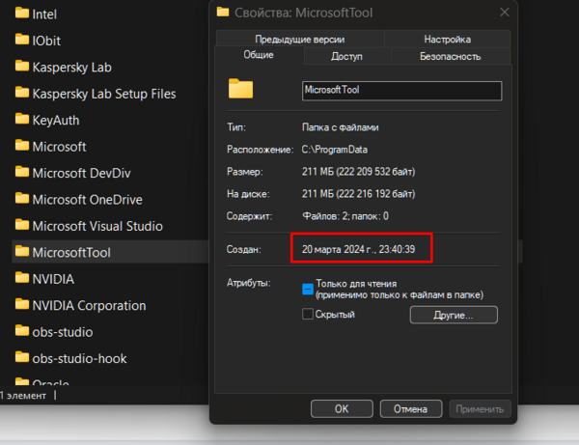The image size is (579, 445).
Task: Click the Intel folder icon
Action: [22, 14]
